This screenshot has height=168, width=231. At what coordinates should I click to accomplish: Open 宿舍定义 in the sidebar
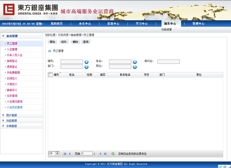click(x=12, y=90)
